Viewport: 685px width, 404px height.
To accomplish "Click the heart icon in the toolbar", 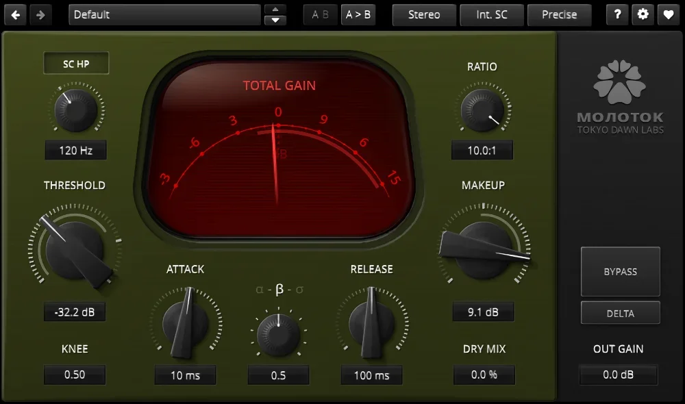I will click(x=668, y=14).
